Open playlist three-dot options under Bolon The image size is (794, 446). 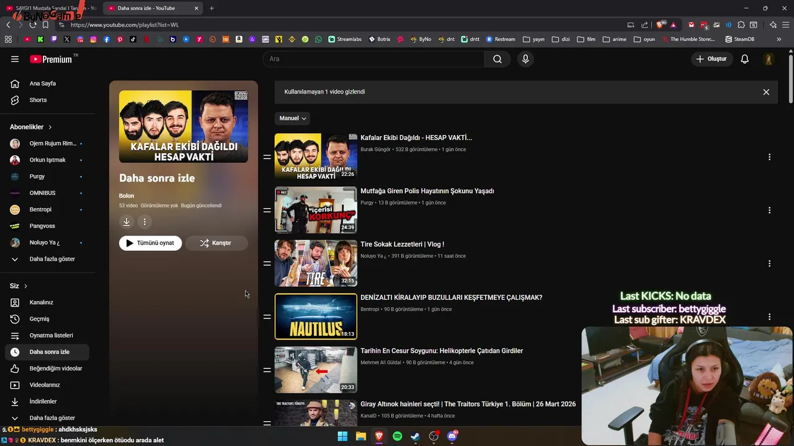[x=145, y=222]
